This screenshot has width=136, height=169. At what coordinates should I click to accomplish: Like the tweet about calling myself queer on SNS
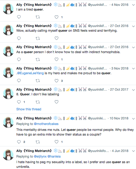(x=57, y=38)
